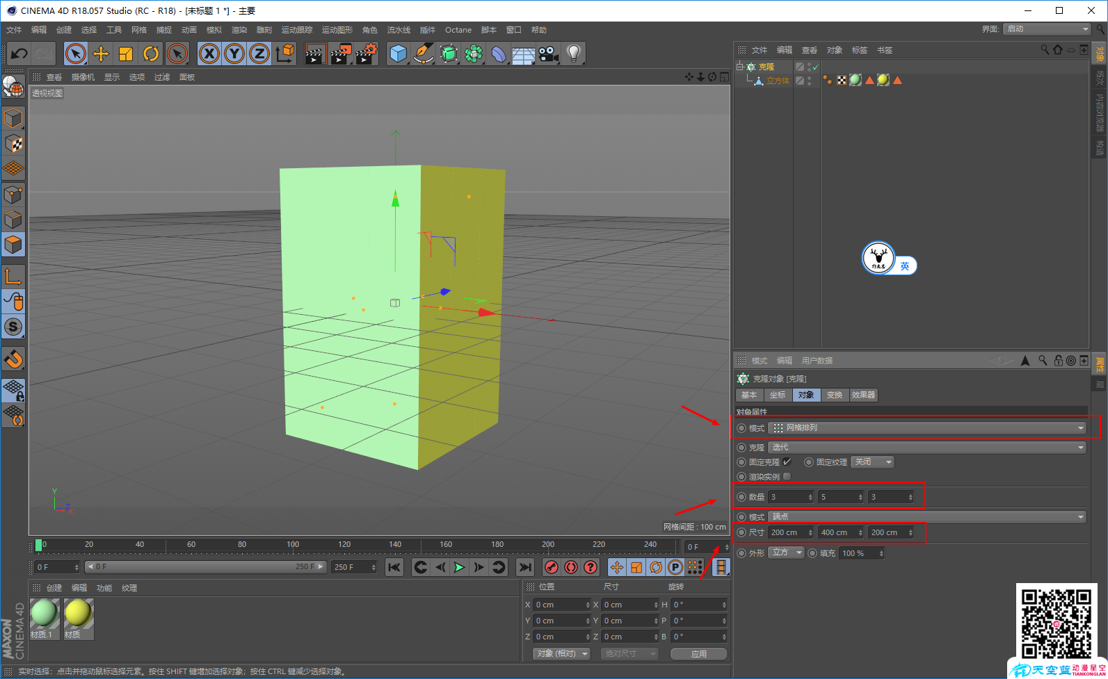The image size is (1108, 679).
Task: Open the 克隆 迭代 dropdown
Action: click(x=927, y=448)
